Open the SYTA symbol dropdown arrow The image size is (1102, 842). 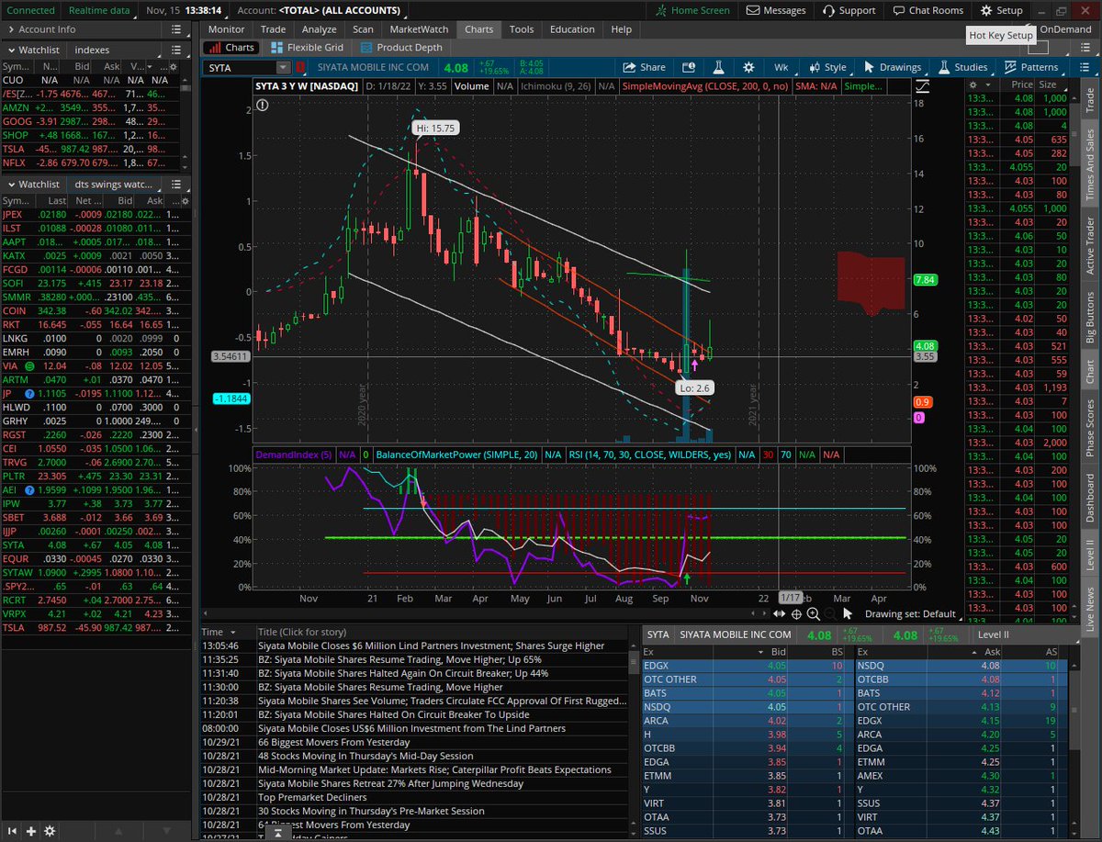283,67
